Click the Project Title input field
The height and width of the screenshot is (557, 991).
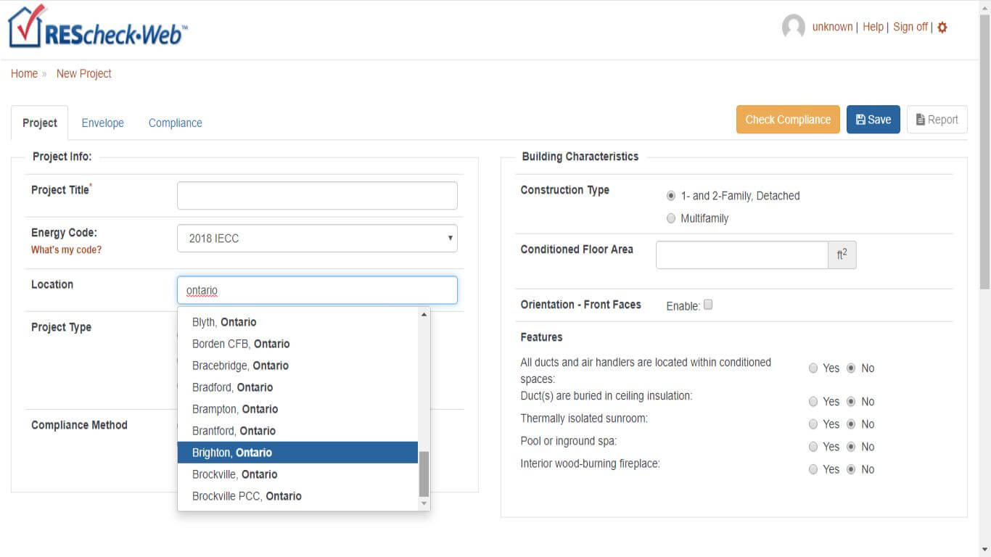point(317,196)
